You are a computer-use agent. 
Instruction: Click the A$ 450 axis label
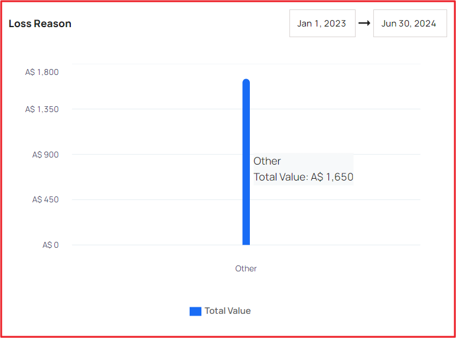(45, 199)
